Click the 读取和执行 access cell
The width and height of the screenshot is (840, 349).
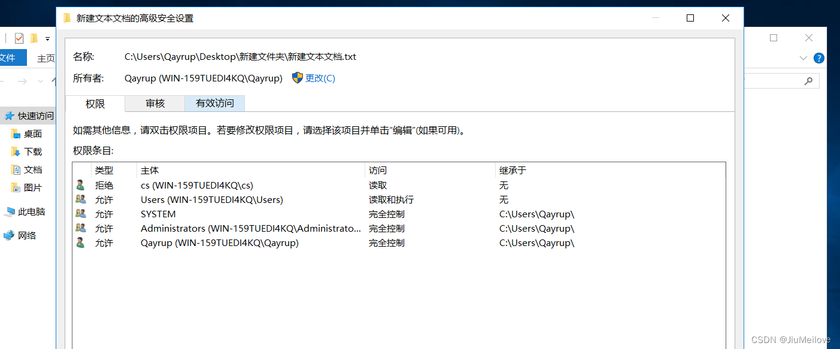(x=391, y=200)
